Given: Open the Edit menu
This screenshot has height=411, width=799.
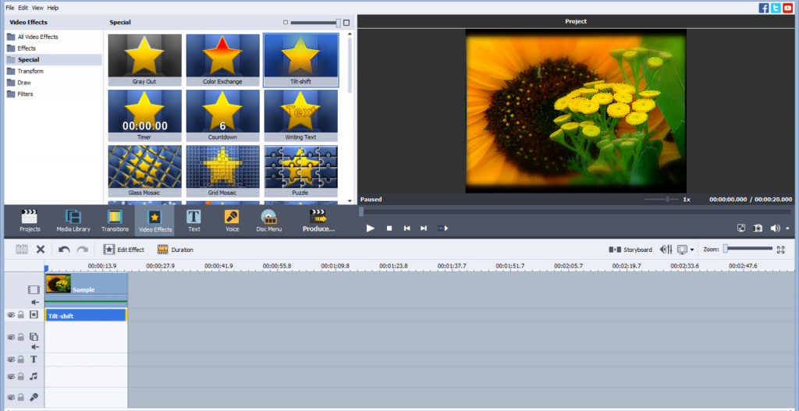Looking at the screenshot, I should 23,8.
